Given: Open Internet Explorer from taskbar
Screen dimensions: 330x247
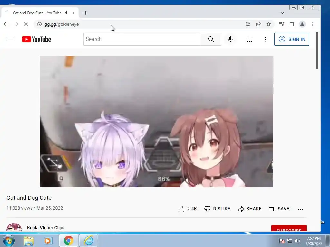Looking at the screenshot, I should 89,241.
